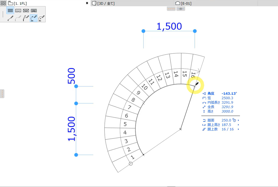Click the 高さ value 3000.0
278x187 pixels.
tap(227, 111)
